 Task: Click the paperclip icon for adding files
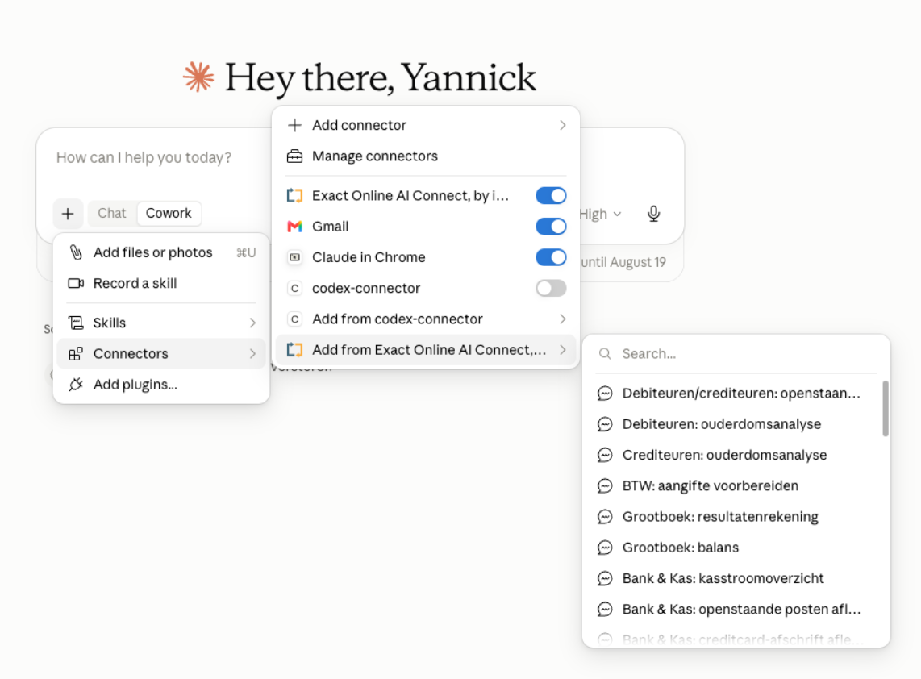[76, 252]
